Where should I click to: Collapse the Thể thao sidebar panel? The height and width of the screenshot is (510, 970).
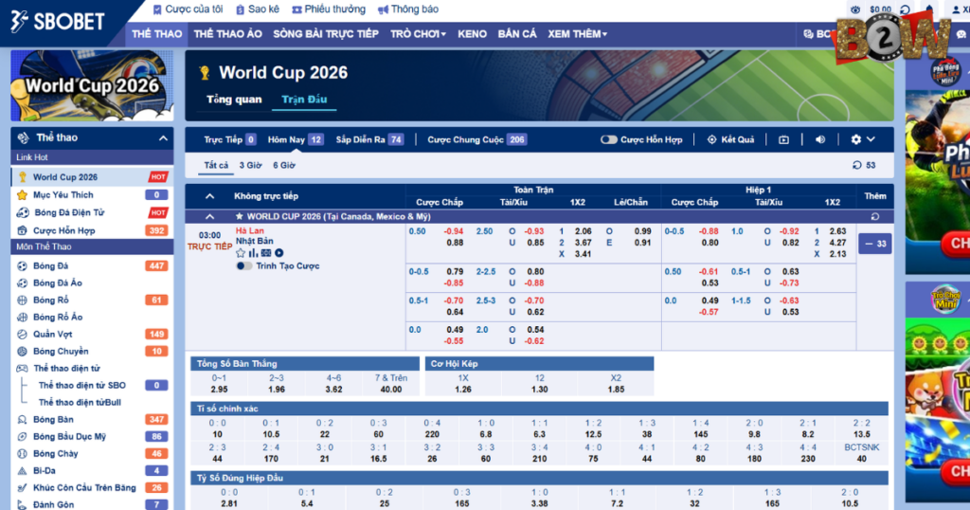(163, 138)
